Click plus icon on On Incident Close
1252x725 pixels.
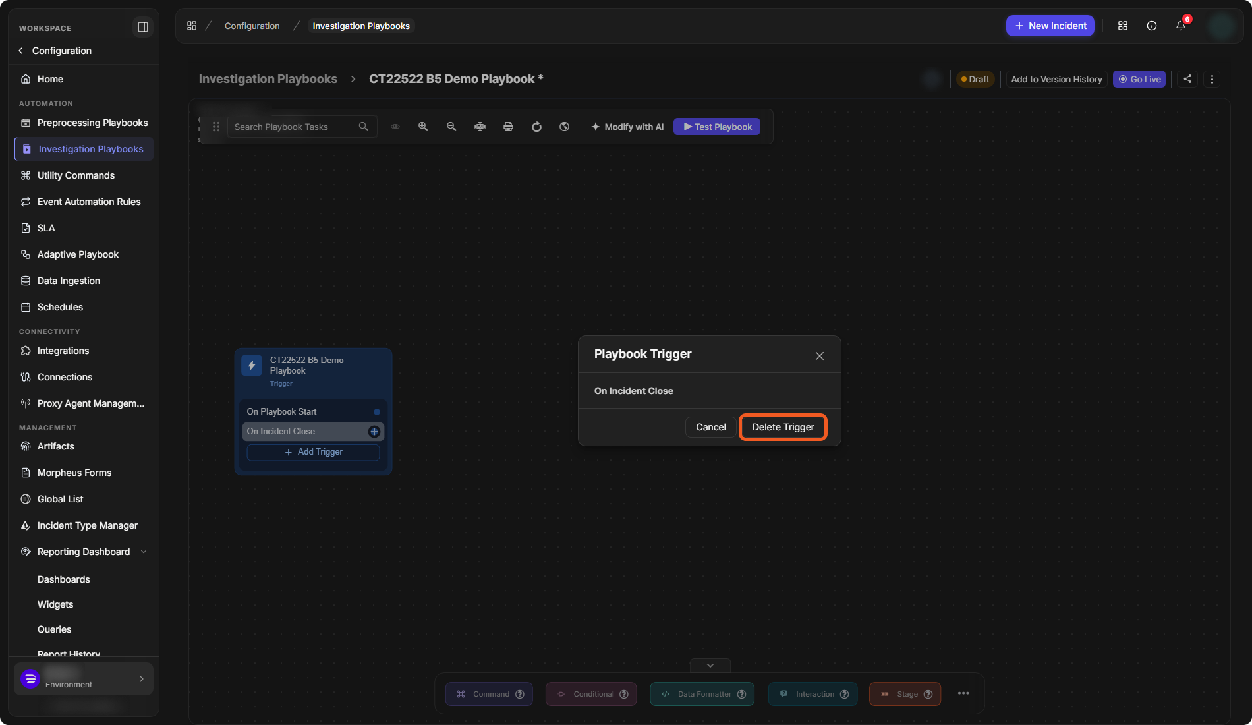[x=374, y=432]
